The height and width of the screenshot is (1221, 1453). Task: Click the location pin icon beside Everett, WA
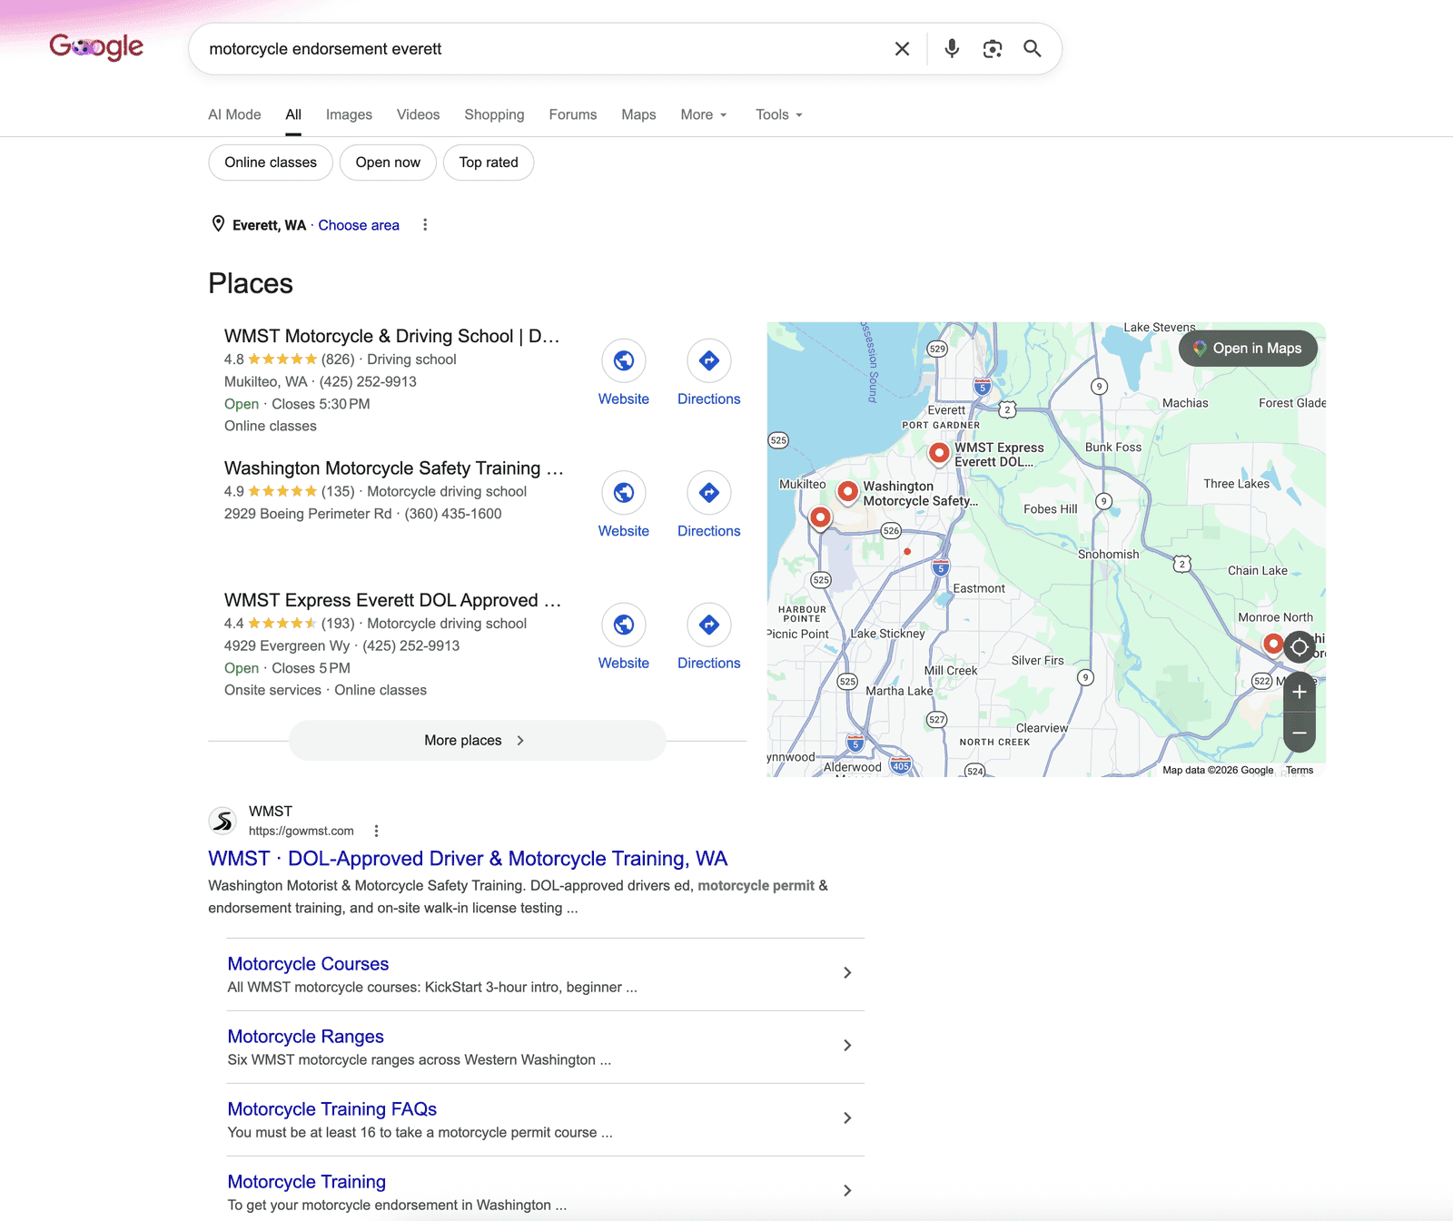pos(218,224)
